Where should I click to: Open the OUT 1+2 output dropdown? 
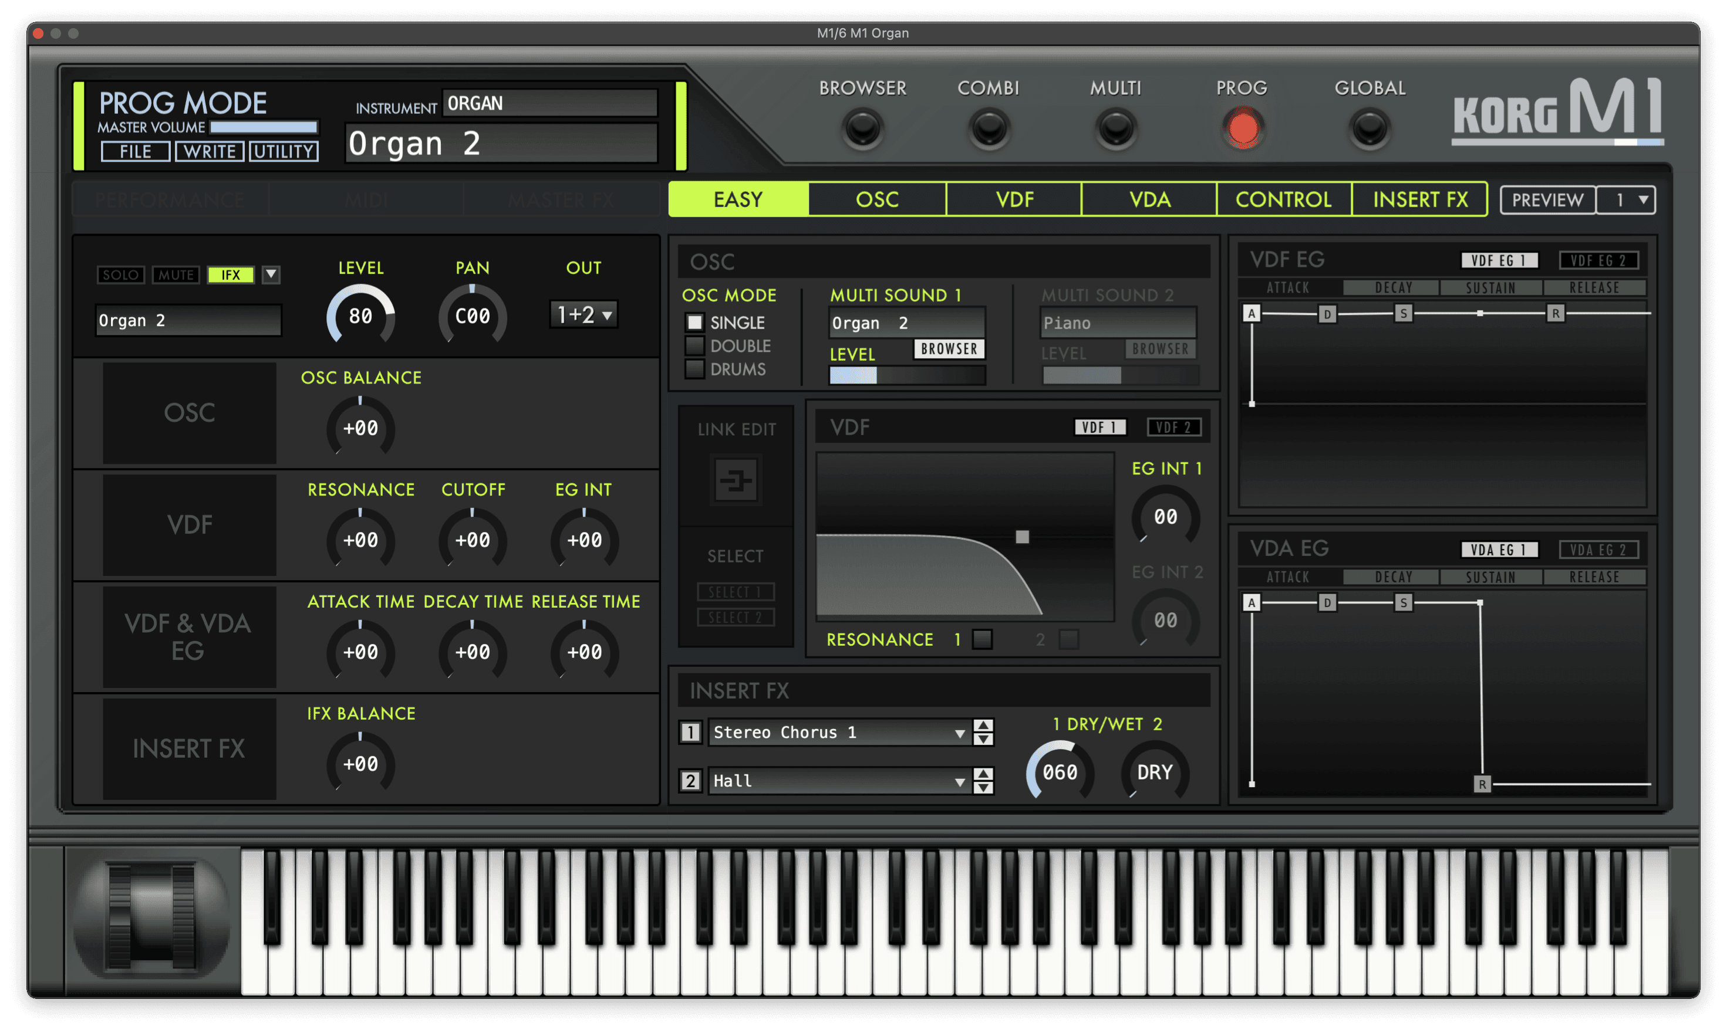[x=584, y=315]
